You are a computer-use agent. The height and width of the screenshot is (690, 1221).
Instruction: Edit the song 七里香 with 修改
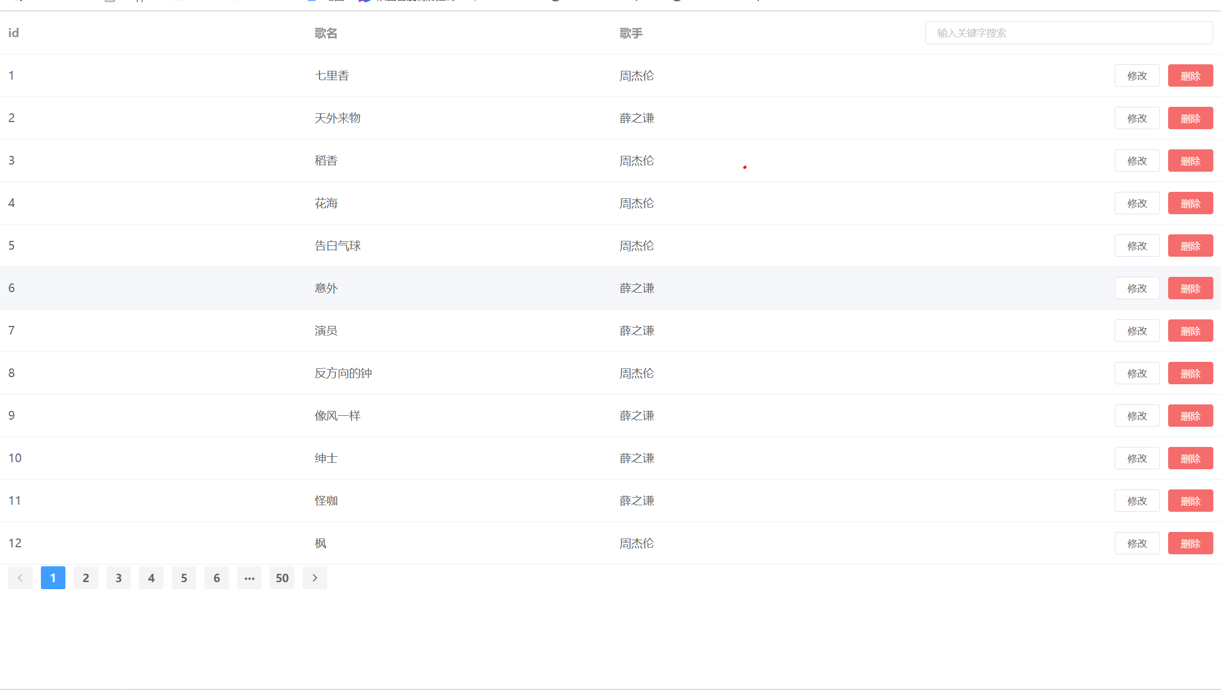pyautogui.click(x=1137, y=76)
